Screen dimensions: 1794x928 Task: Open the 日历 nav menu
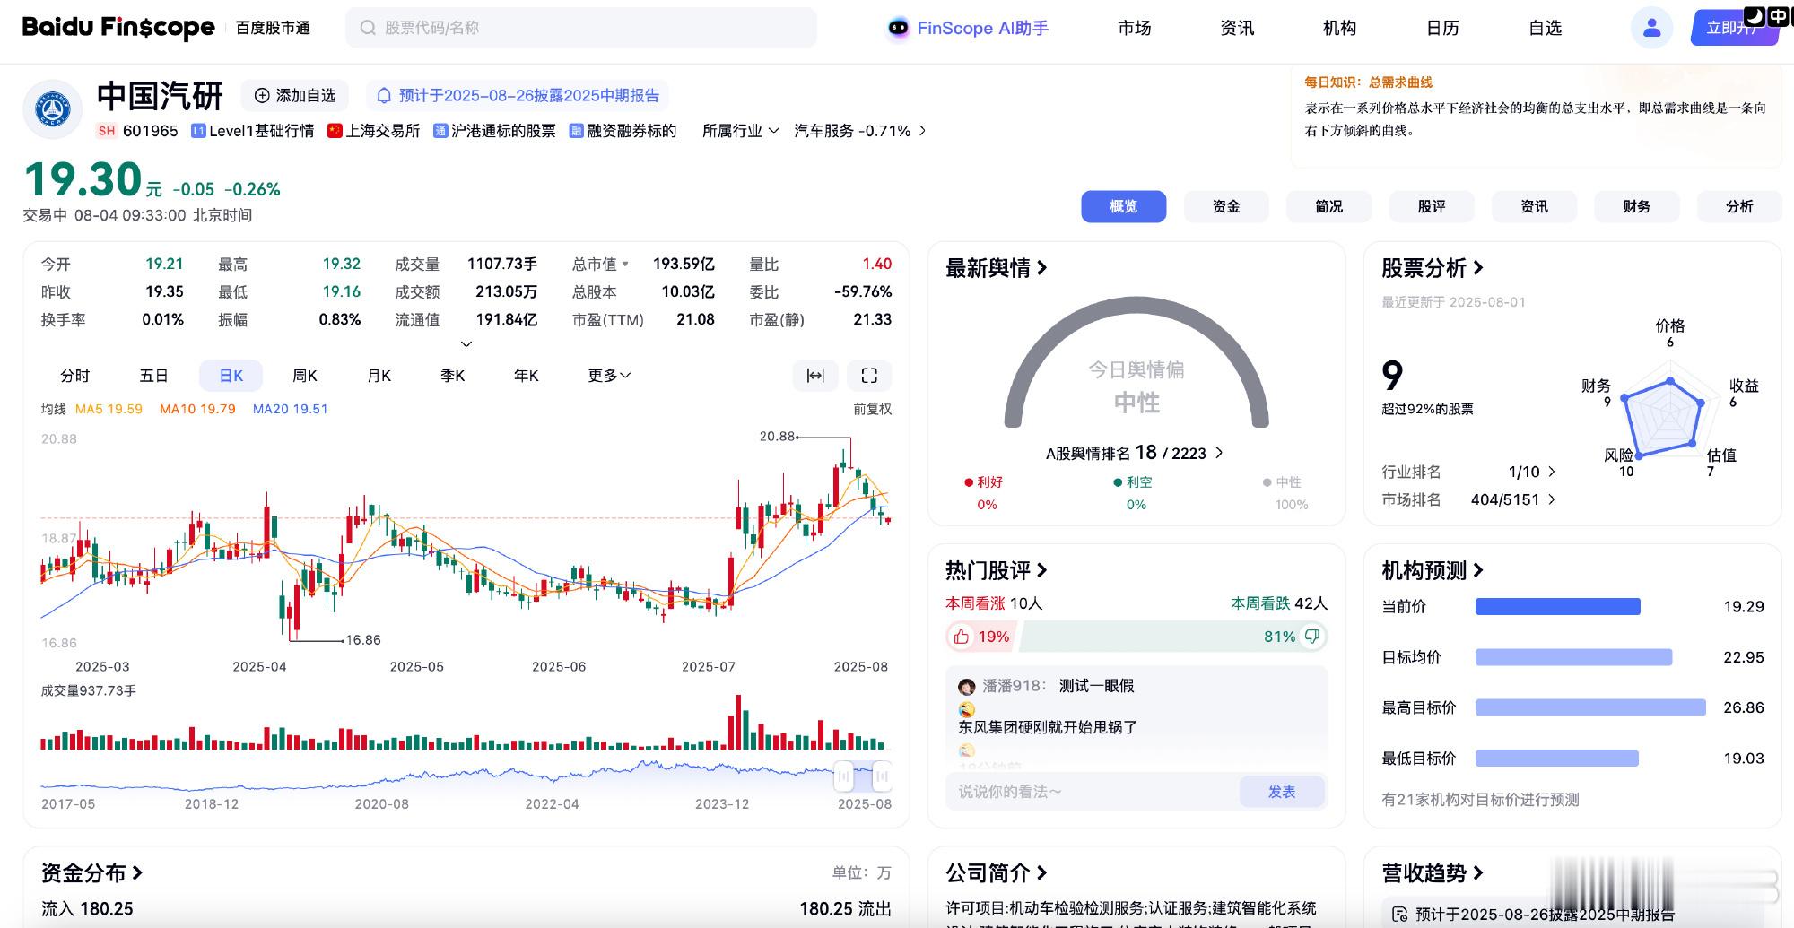pos(1442,28)
